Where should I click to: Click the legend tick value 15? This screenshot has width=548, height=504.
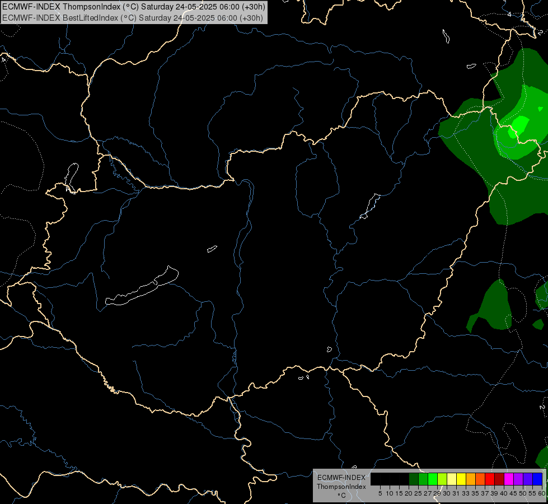(x=399, y=493)
